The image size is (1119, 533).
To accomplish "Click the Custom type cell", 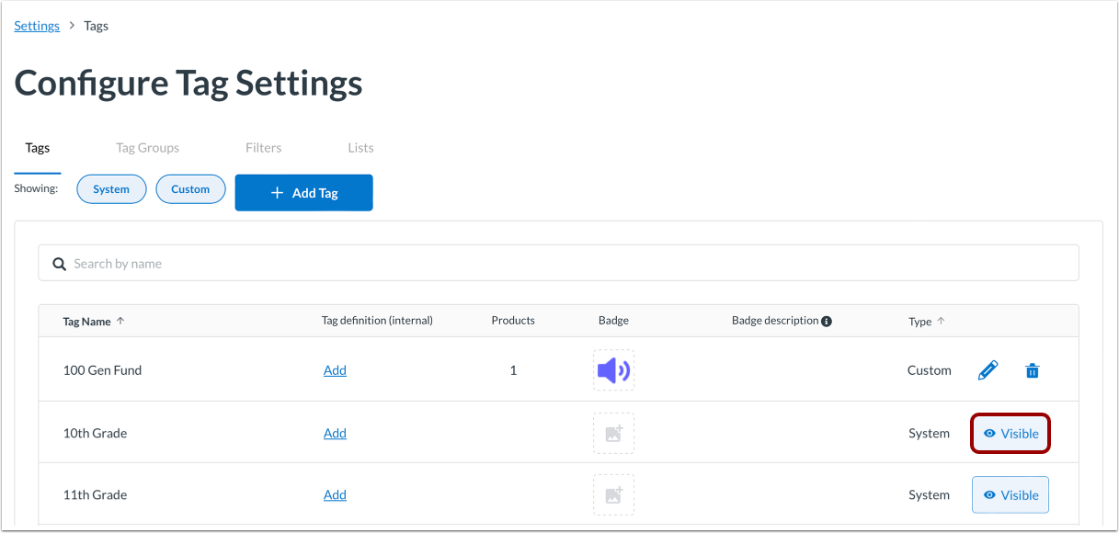I will pyautogui.click(x=929, y=370).
